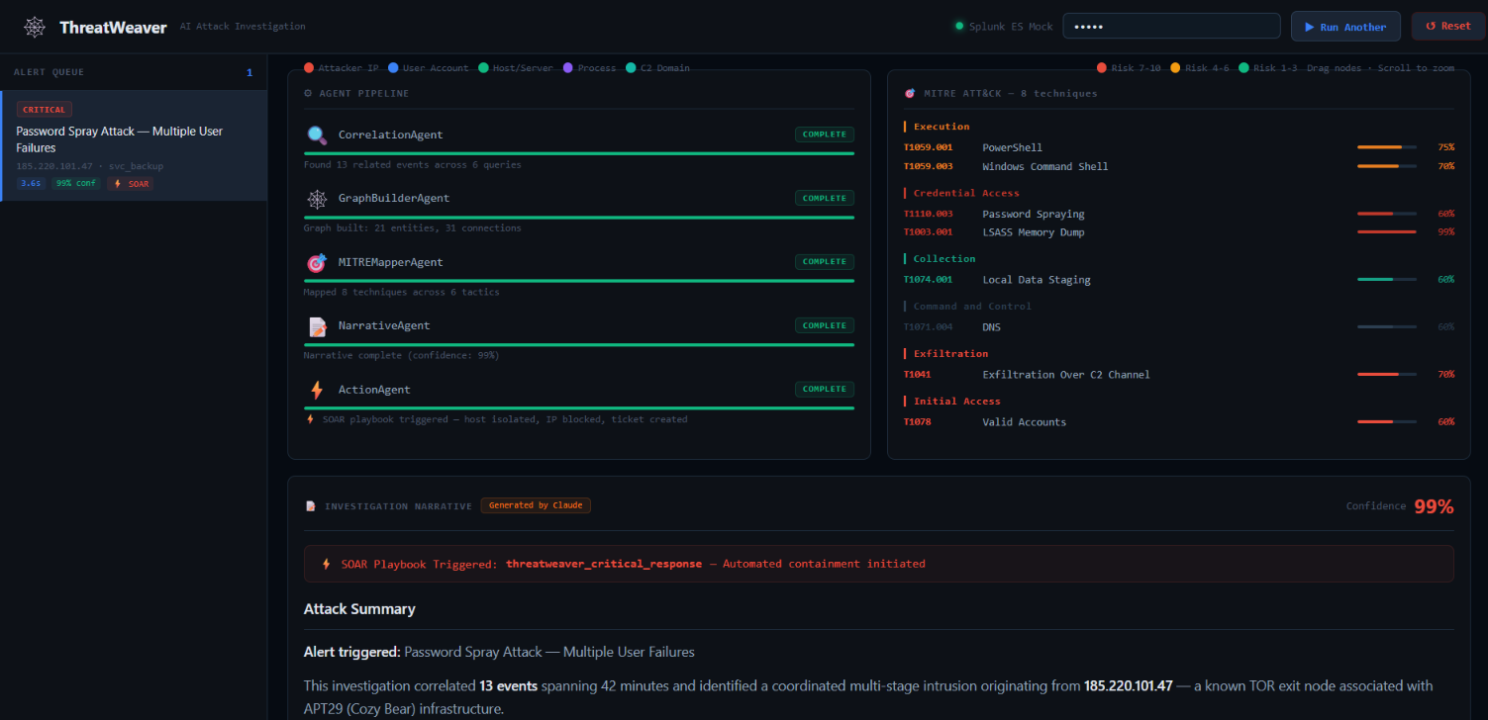Click the CorrelationAgent magnifier icon
Image resolution: width=1488 pixels, height=720 pixels.
coord(317,135)
